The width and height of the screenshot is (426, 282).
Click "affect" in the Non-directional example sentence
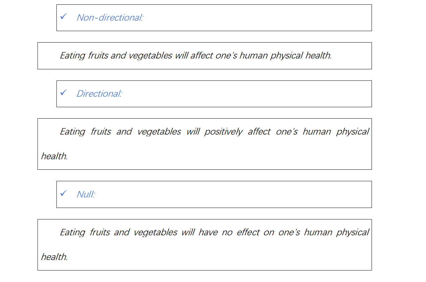click(x=202, y=55)
